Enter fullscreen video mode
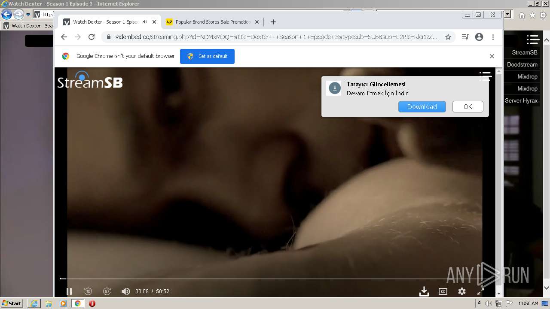The height and width of the screenshot is (309, 550). tap(481, 291)
